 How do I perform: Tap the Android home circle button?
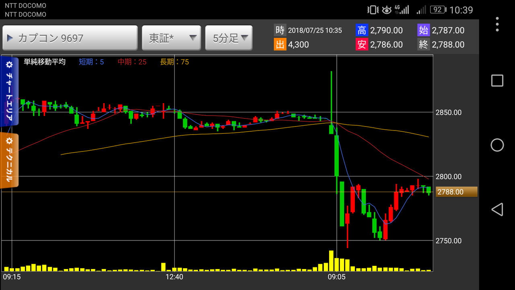point(497,145)
